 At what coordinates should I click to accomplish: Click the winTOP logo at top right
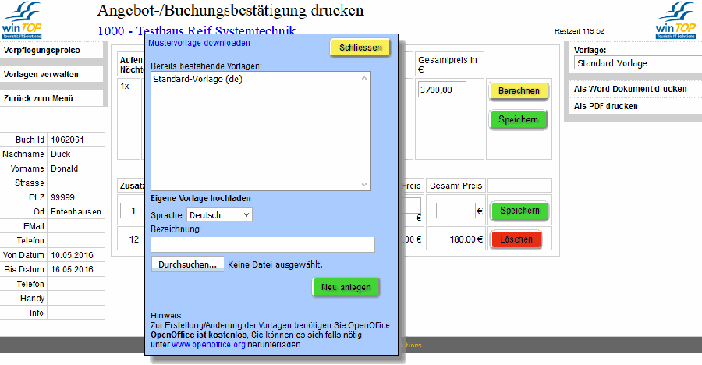(676, 20)
